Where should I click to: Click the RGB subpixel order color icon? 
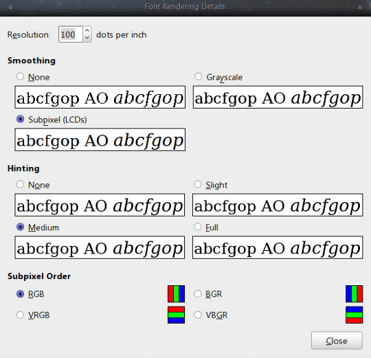pyautogui.click(x=176, y=293)
